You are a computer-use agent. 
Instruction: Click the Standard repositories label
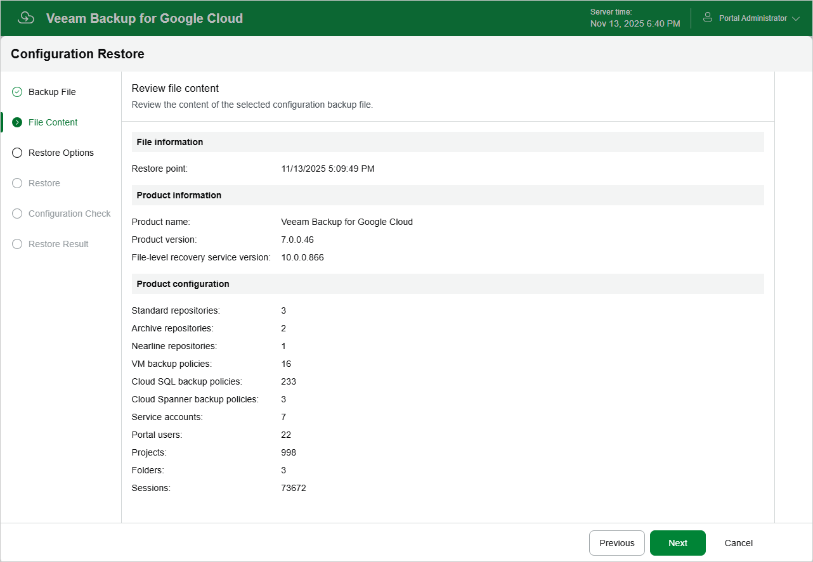point(176,310)
